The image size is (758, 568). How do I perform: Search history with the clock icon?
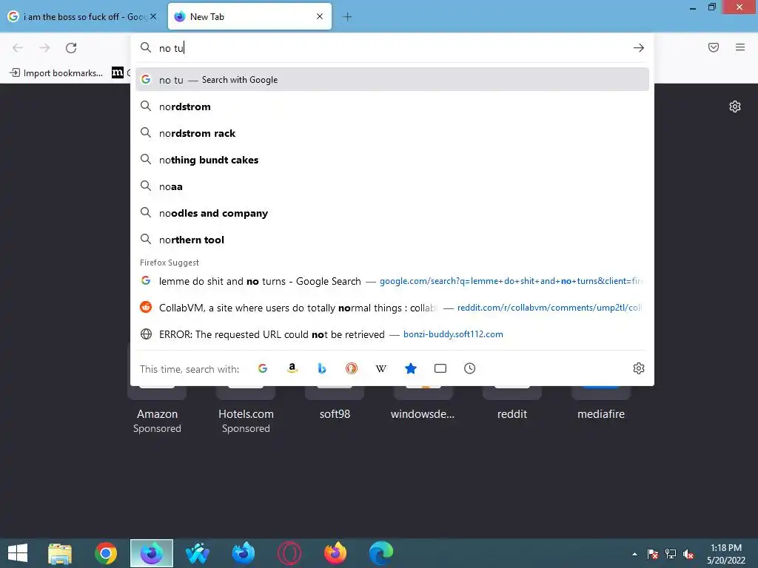pos(470,368)
